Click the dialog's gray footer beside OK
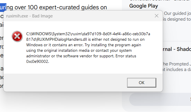Screen dimensions: 191x112 (65, 83)
